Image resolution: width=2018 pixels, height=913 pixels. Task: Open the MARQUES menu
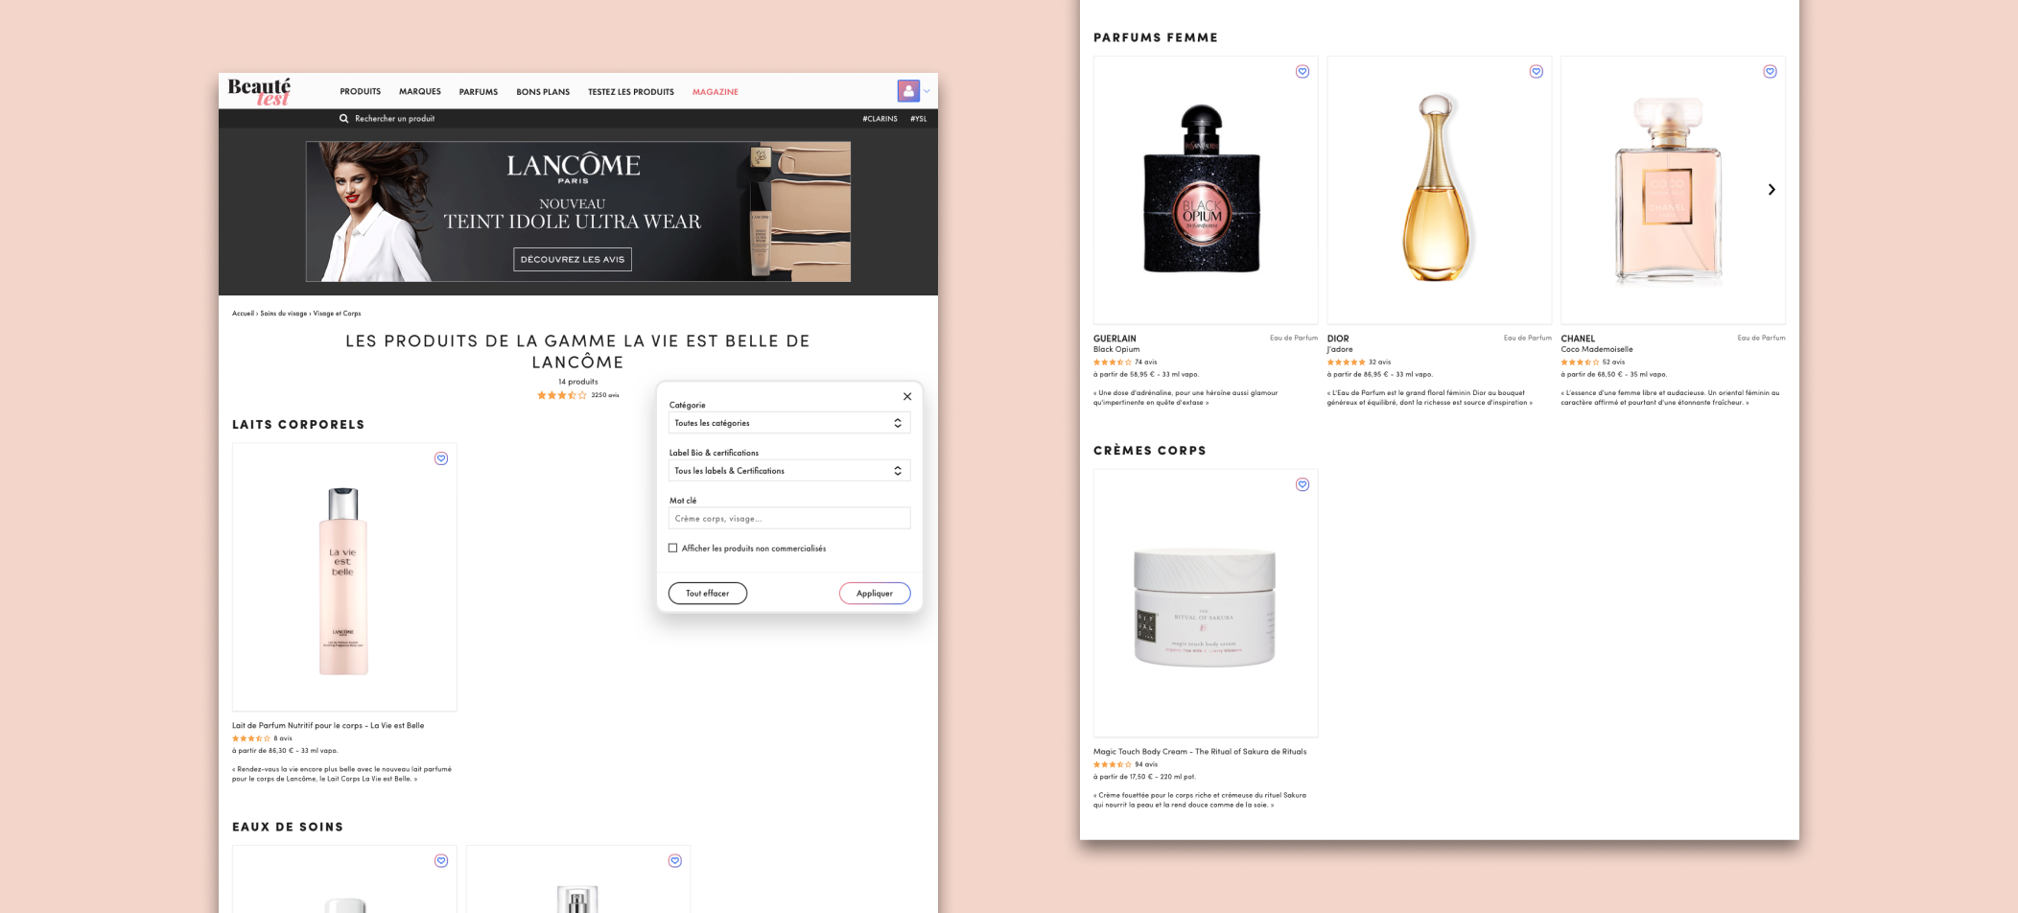pyautogui.click(x=420, y=92)
